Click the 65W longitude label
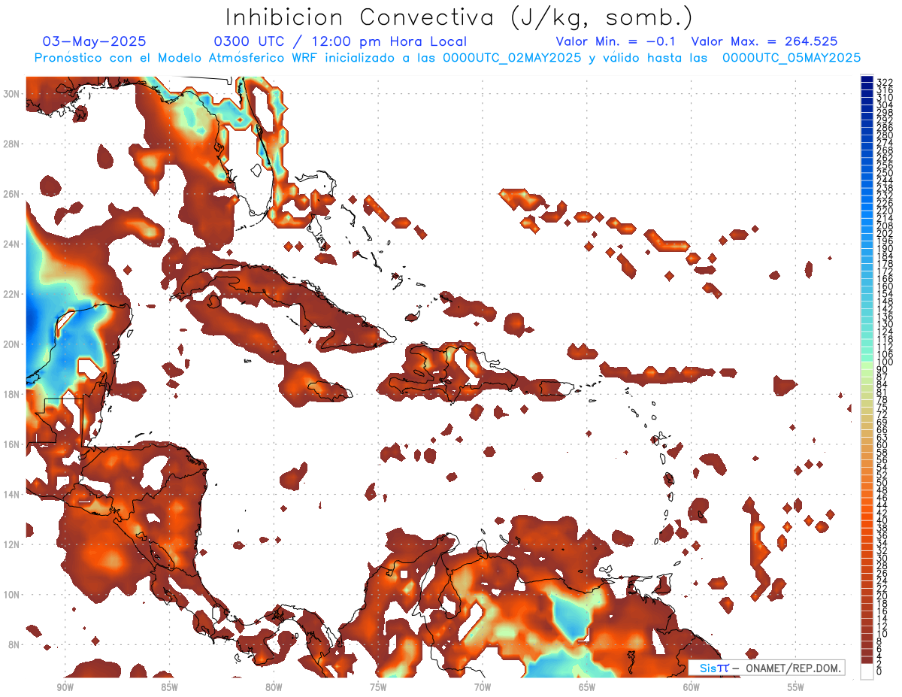 coord(587,687)
